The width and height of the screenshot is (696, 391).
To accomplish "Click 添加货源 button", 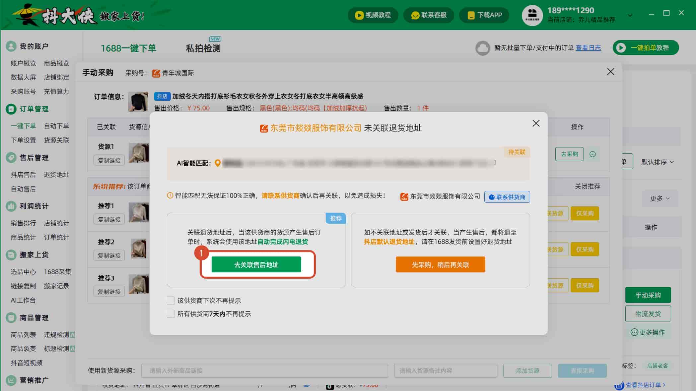I will coord(527,370).
